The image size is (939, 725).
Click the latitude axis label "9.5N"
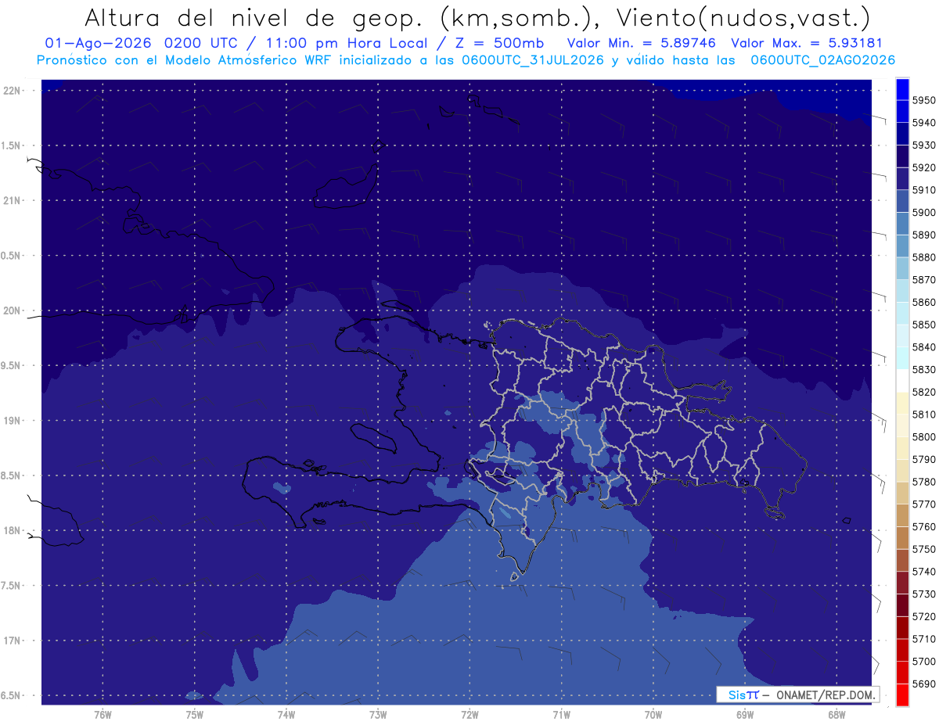pyautogui.click(x=12, y=366)
